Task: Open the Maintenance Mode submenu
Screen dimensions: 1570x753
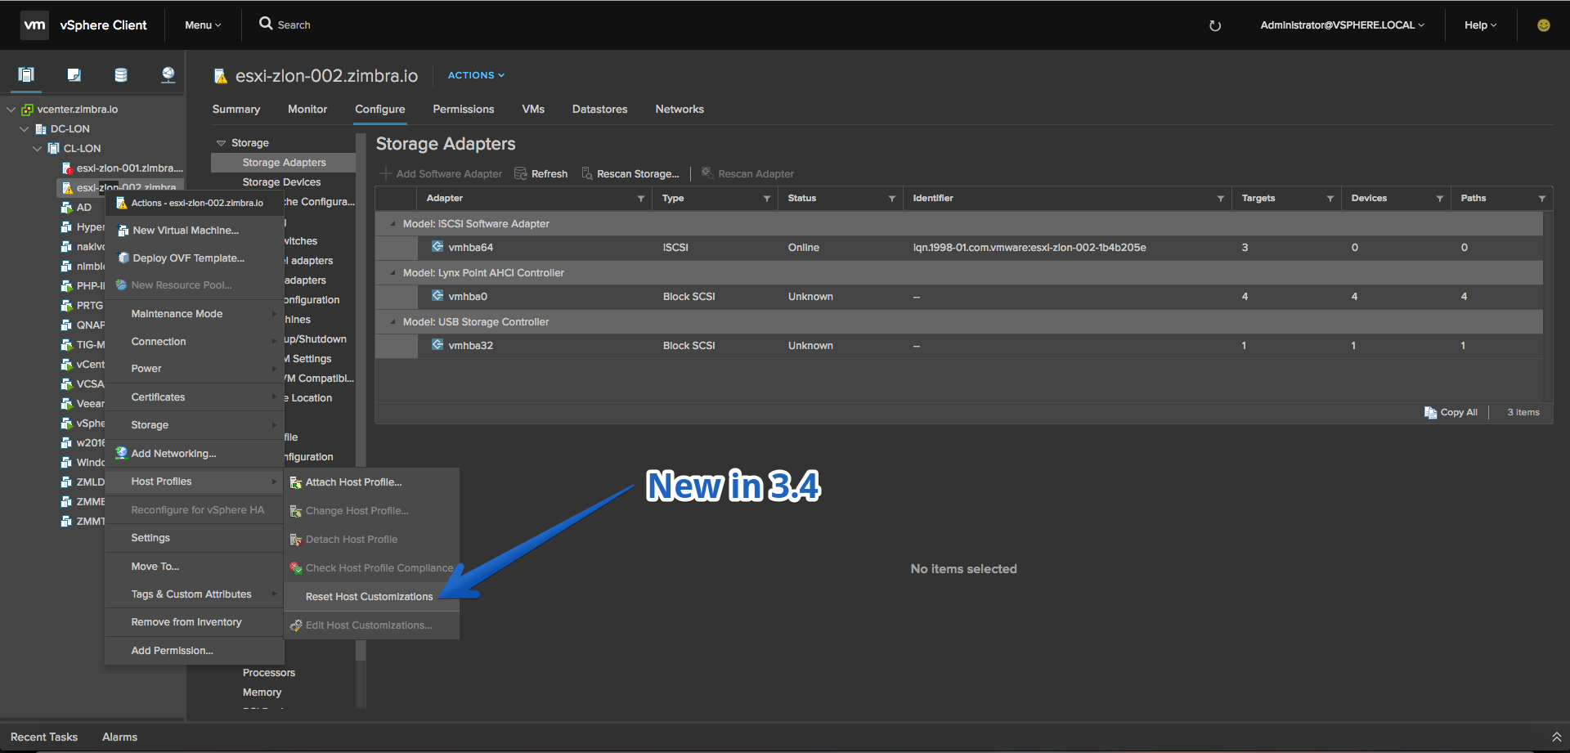Action: (x=195, y=314)
